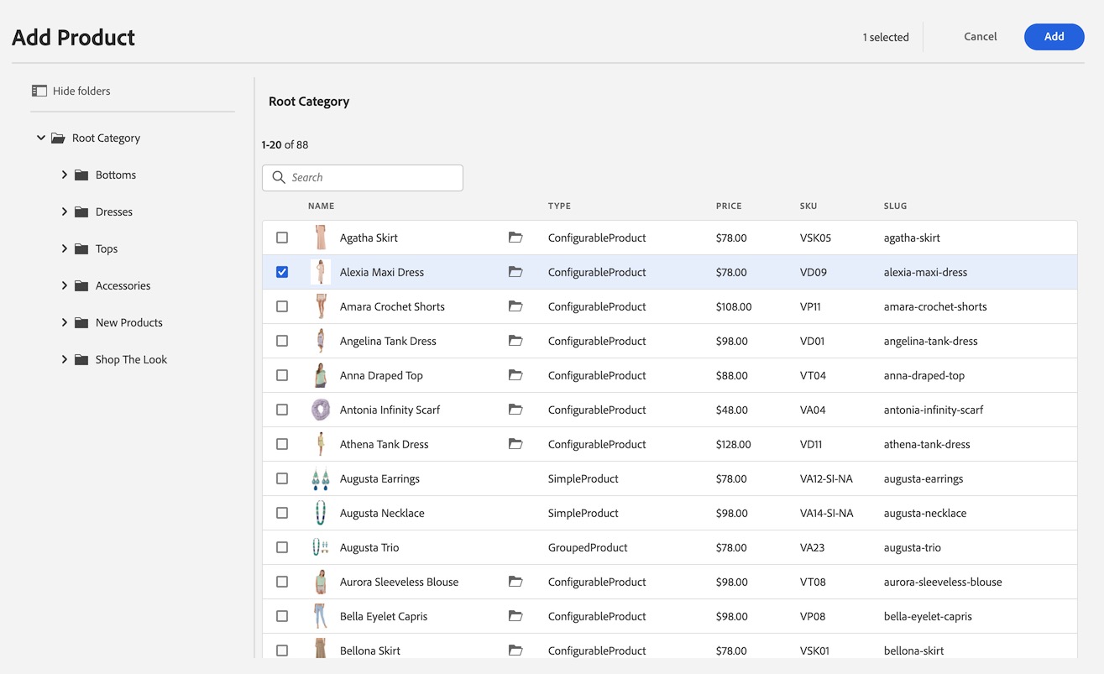Click folder icon beside Bella Eyelet Capris
Screen dimensions: 1104x674
pyautogui.click(x=515, y=616)
